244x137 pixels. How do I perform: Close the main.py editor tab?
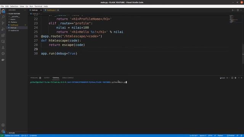pos(41,10)
